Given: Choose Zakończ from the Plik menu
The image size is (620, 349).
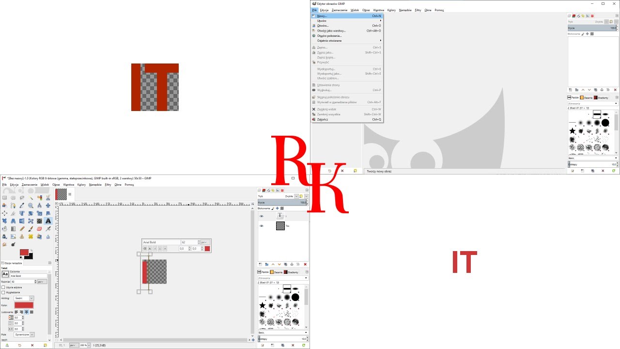Looking at the screenshot, I should (x=347, y=119).
